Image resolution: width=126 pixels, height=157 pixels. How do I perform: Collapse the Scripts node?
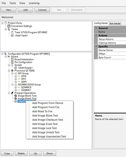pyautogui.click(x=9, y=65)
